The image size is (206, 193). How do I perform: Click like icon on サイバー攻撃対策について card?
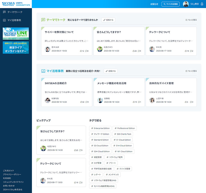(81, 51)
